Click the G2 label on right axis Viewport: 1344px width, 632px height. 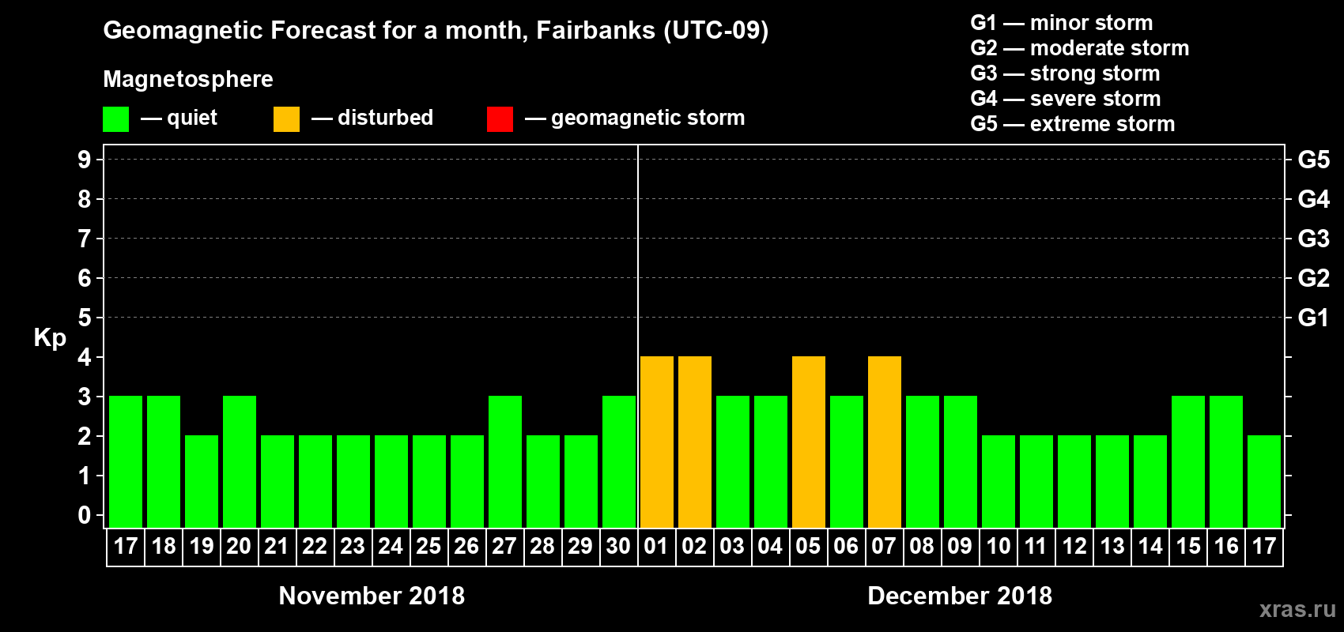click(x=1314, y=278)
